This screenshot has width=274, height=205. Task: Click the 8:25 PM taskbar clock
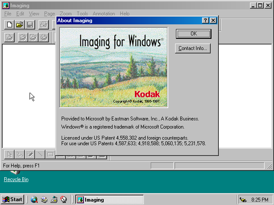coord(260,199)
